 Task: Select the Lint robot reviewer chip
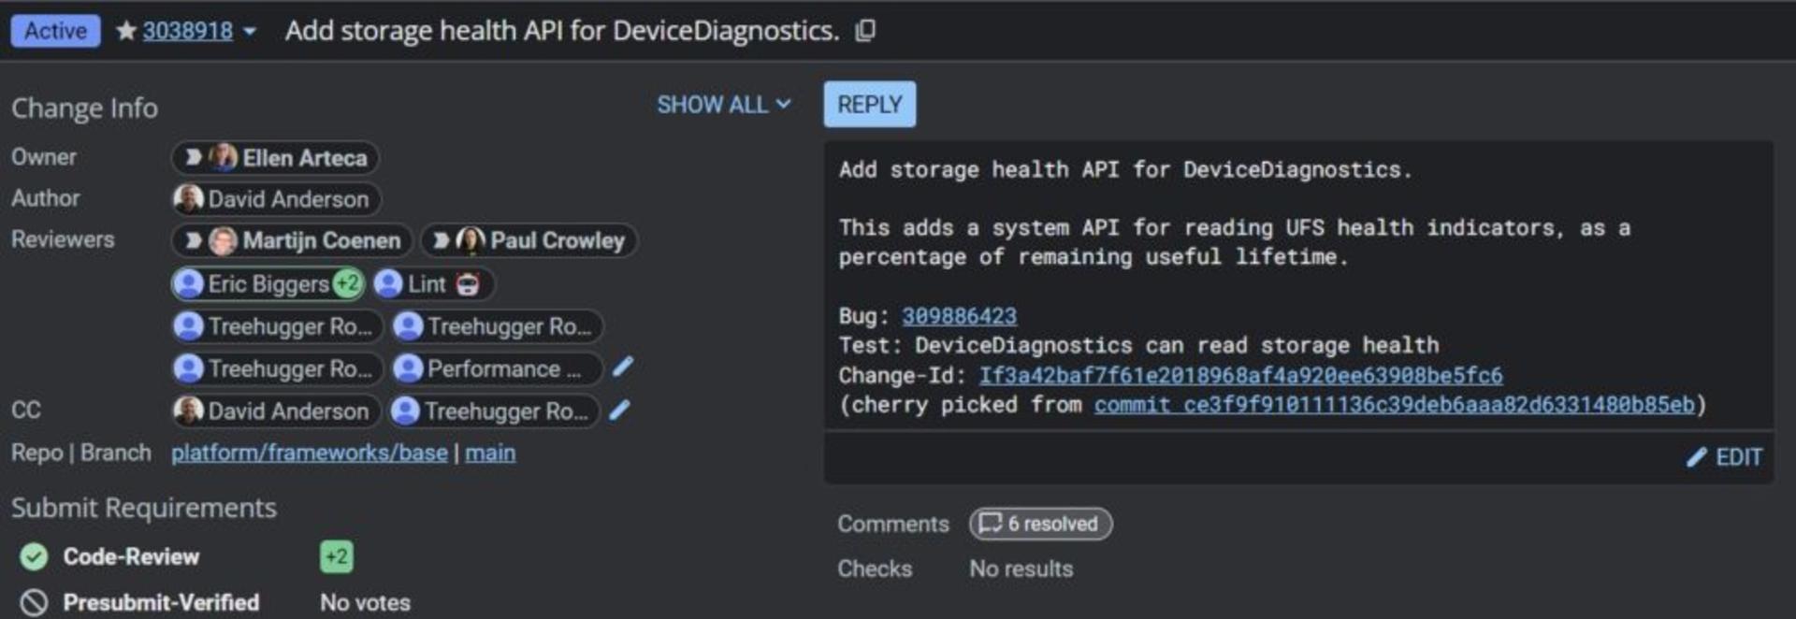[x=433, y=283]
